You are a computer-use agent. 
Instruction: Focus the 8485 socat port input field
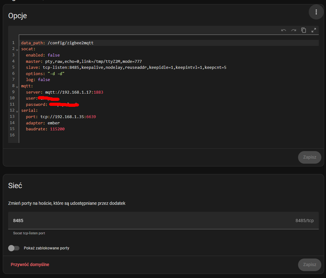(151, 221)
